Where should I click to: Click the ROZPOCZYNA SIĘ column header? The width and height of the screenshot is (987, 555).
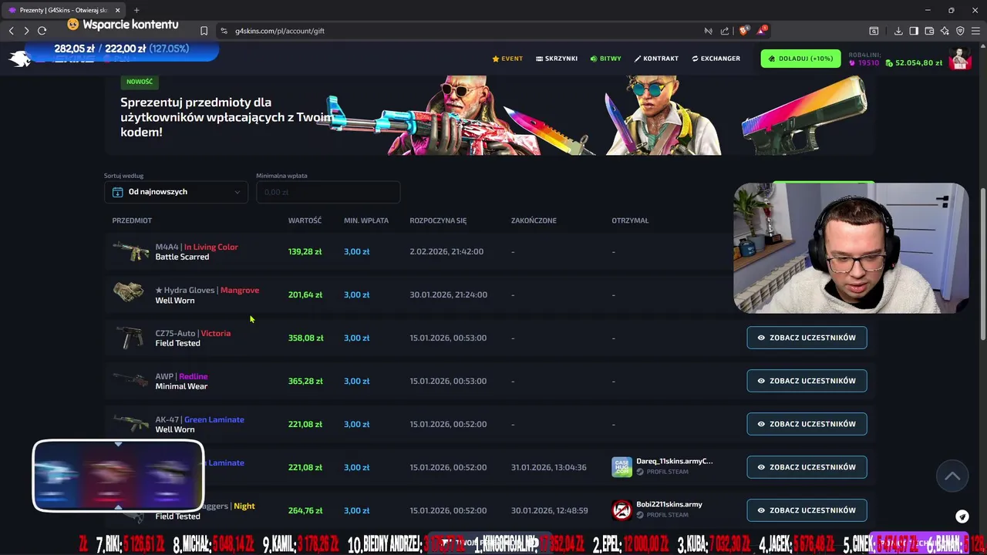(438, 220)
